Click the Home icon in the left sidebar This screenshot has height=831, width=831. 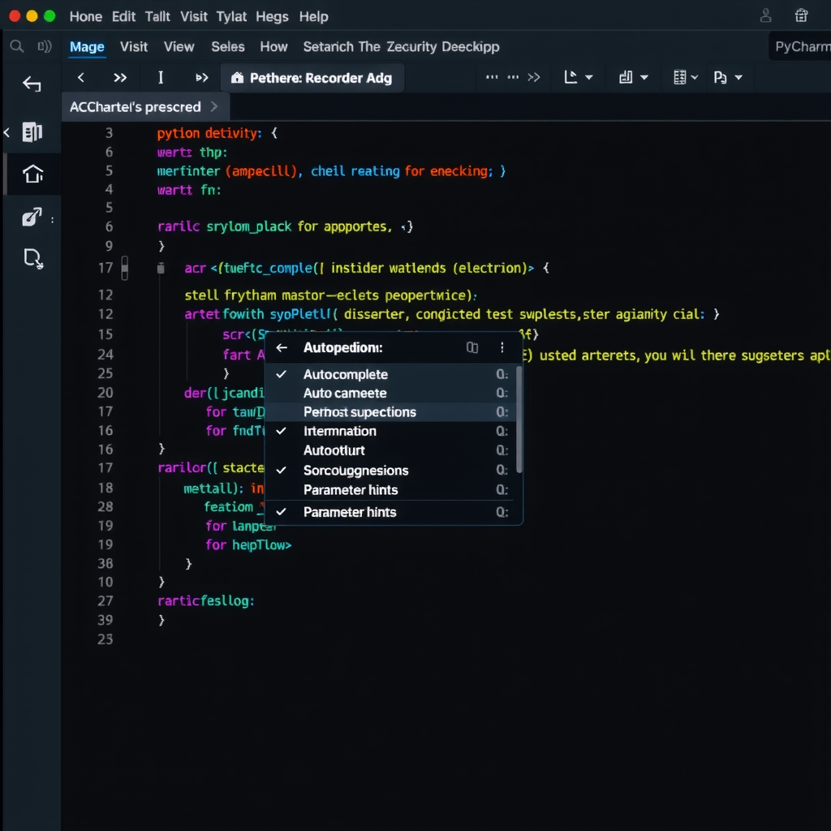32,174
